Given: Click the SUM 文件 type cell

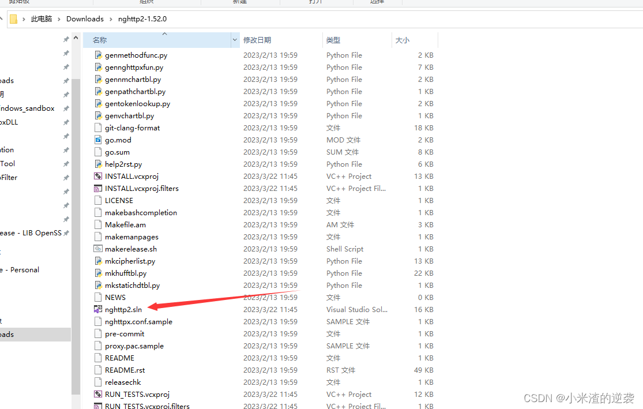Looking at the screenshot, I should (x=343, y=152).
